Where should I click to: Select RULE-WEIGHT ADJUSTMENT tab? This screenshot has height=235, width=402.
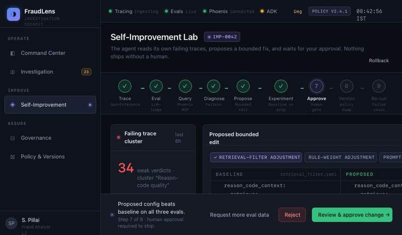(x=341, y=157)
